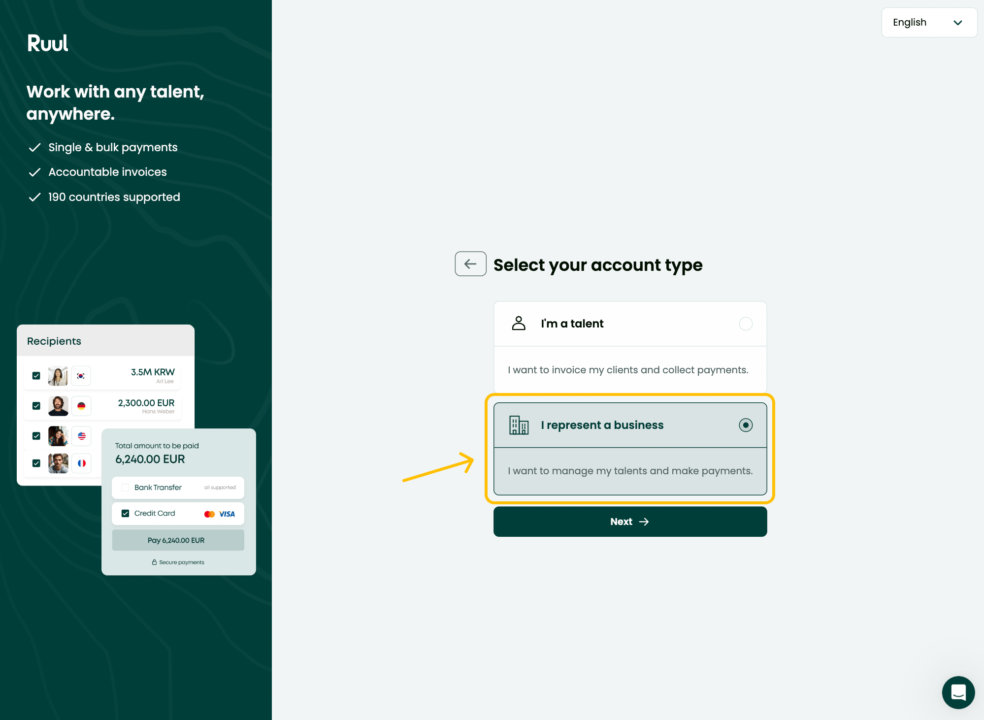
Task: Click the South Korea flag icon
Action: [81, 376]
